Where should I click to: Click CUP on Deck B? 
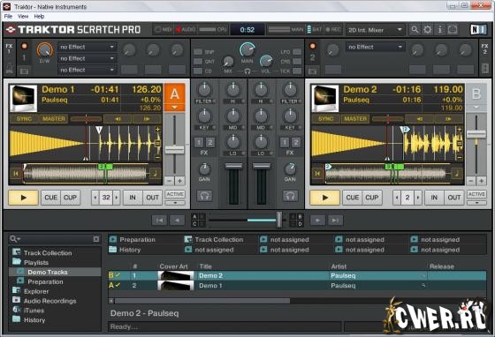click(x=372, y=198)
